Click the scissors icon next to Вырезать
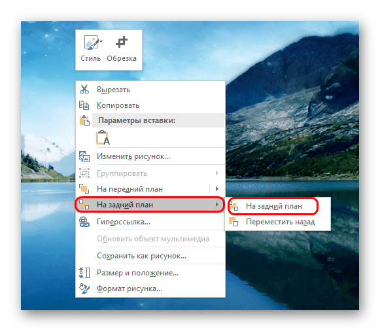The width and height of the screenshot is (380, 331). [x=84, y=90]
